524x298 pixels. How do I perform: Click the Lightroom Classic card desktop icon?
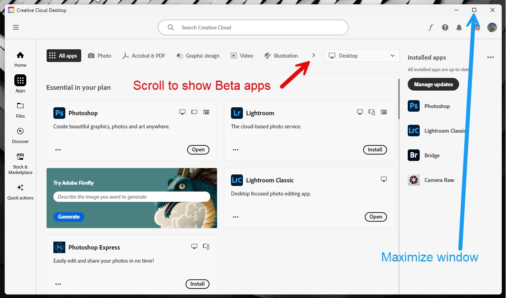click(384, 179)
